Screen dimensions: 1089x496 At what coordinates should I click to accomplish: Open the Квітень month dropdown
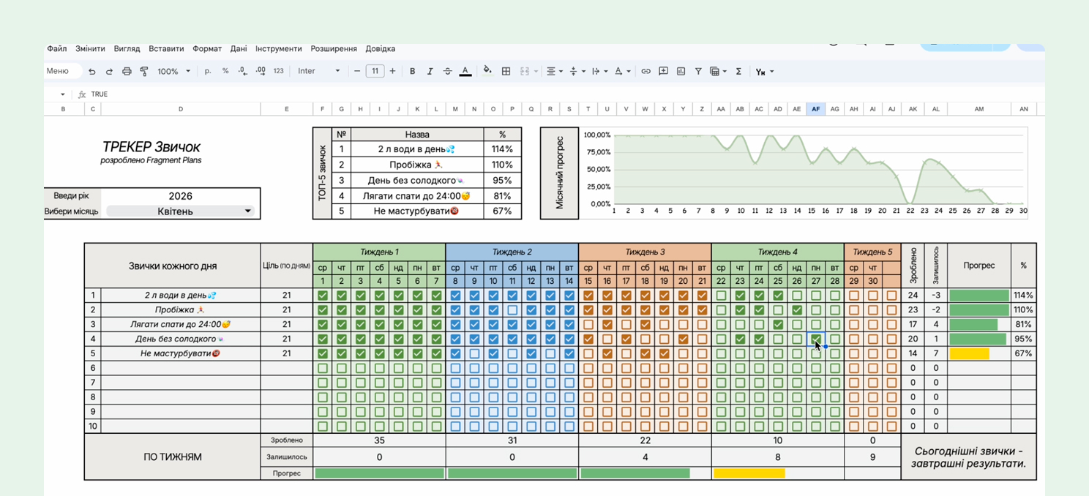(247, 211)
